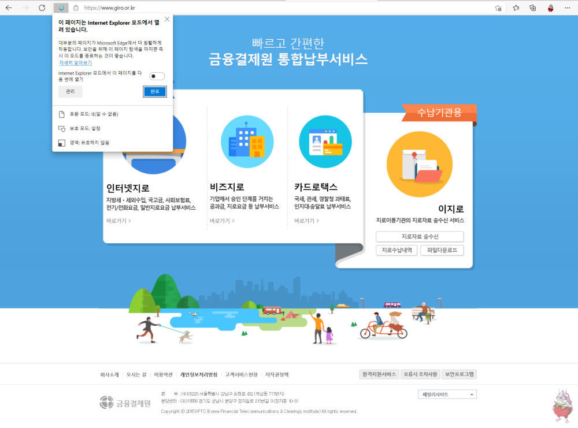This screenshot has height=428, width=578.
Task: Open the 고객서비스헌장 footer link
Action: [x=242, y=375]
